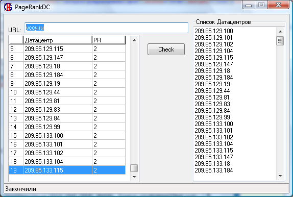Select table row 16 with 209.85.133.101
Screen dimensions: 293x197
pos(67,144)
